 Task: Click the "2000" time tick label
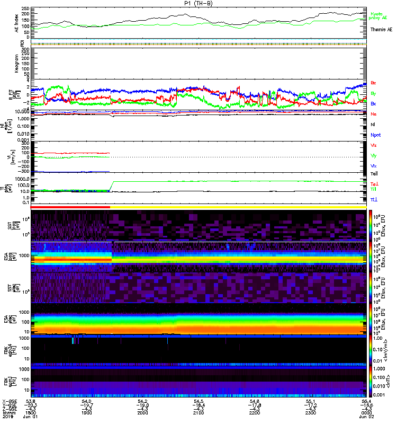142,413
